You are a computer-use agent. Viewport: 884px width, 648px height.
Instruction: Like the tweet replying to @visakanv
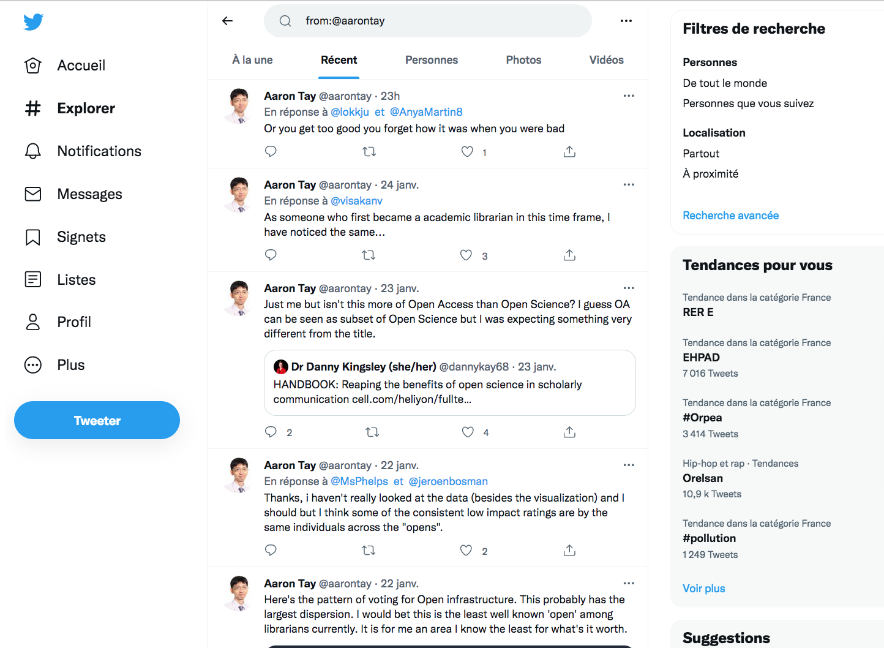click(x=466, y=255)
